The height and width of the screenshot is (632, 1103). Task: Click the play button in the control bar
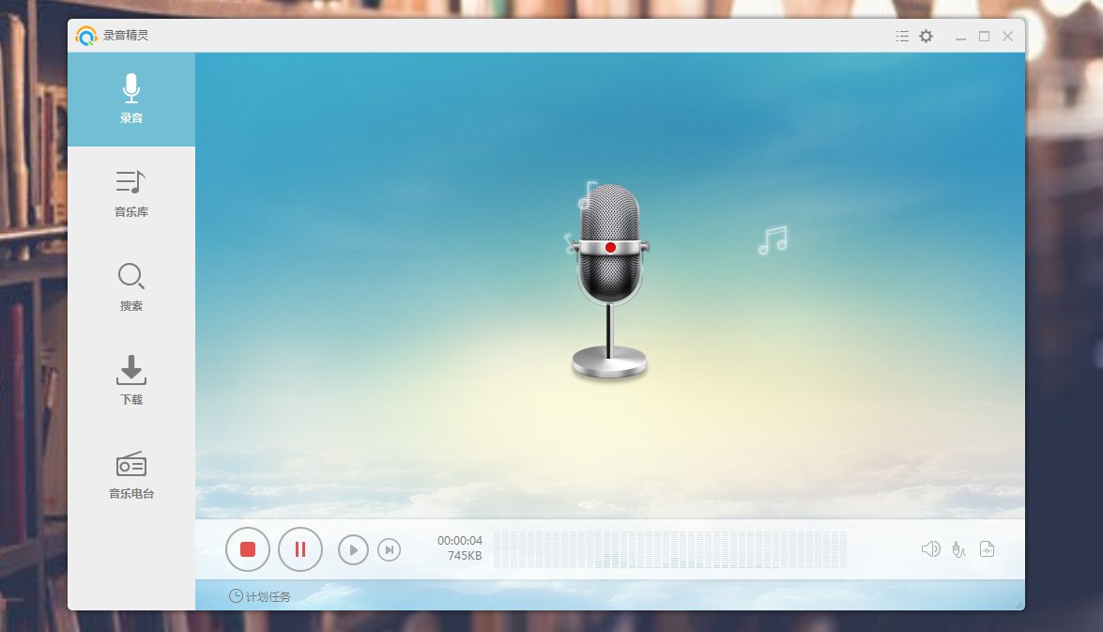coord(353,549)
